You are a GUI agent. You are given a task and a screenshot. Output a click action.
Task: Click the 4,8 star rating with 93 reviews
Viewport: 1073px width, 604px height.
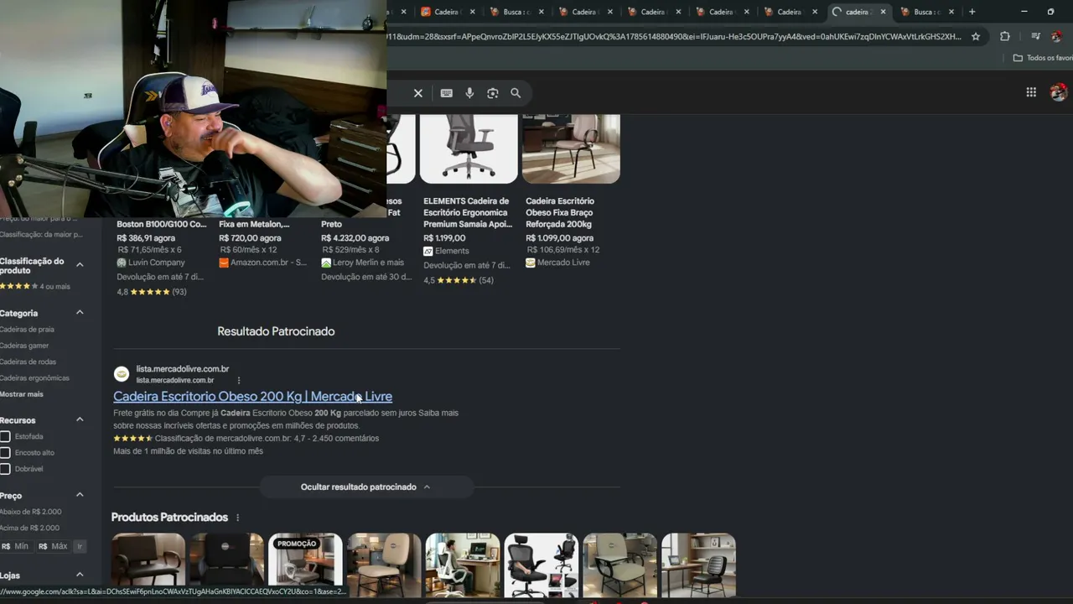(x=151, y=292)
